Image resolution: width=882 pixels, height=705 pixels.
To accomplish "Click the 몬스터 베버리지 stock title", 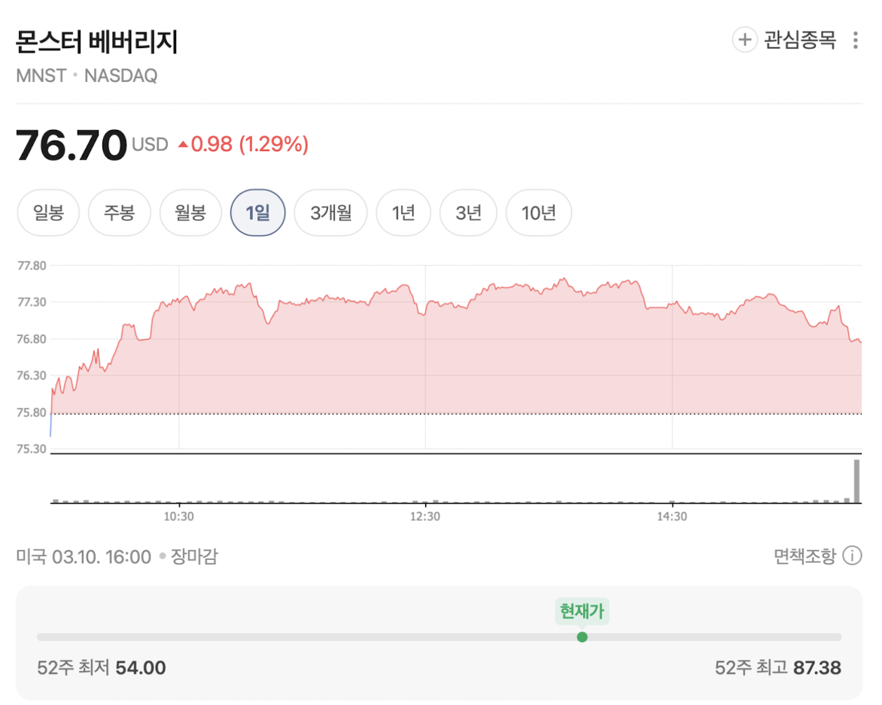I will click(x=97, y=42).
